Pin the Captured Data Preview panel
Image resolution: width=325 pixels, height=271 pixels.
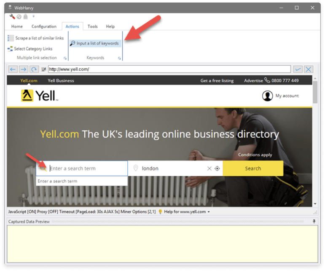(314, 221)
